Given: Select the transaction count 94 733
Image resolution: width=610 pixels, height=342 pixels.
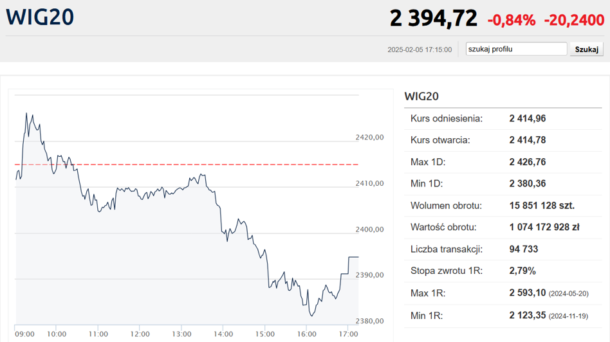Looking at the screenshot, I should pyautogui.click(x=524, y=249).
